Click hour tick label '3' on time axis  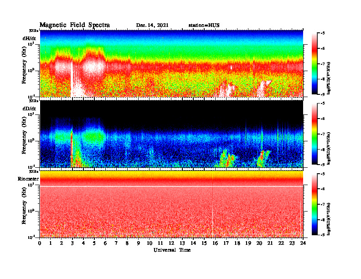coord(72,243)
